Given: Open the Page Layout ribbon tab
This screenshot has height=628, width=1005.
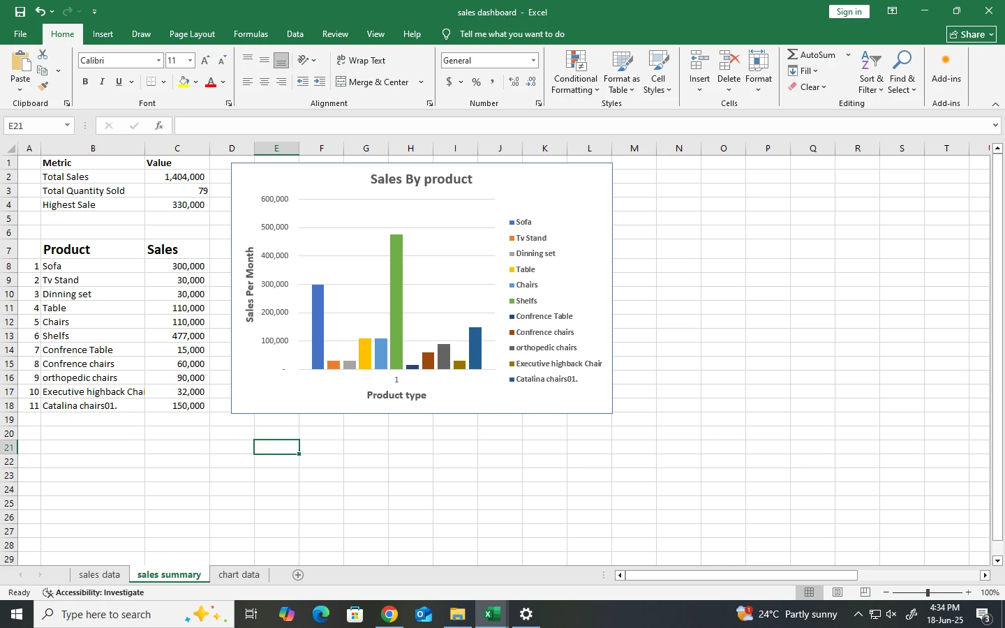Looking at the screenshot, I should (192, 34).
